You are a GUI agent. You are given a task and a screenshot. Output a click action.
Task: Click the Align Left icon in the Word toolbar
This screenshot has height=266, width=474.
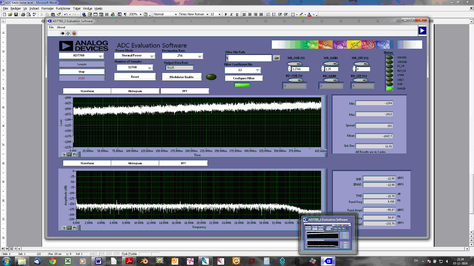[244, 14]
